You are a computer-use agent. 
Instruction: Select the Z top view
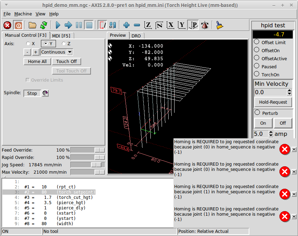click(148, 25)
